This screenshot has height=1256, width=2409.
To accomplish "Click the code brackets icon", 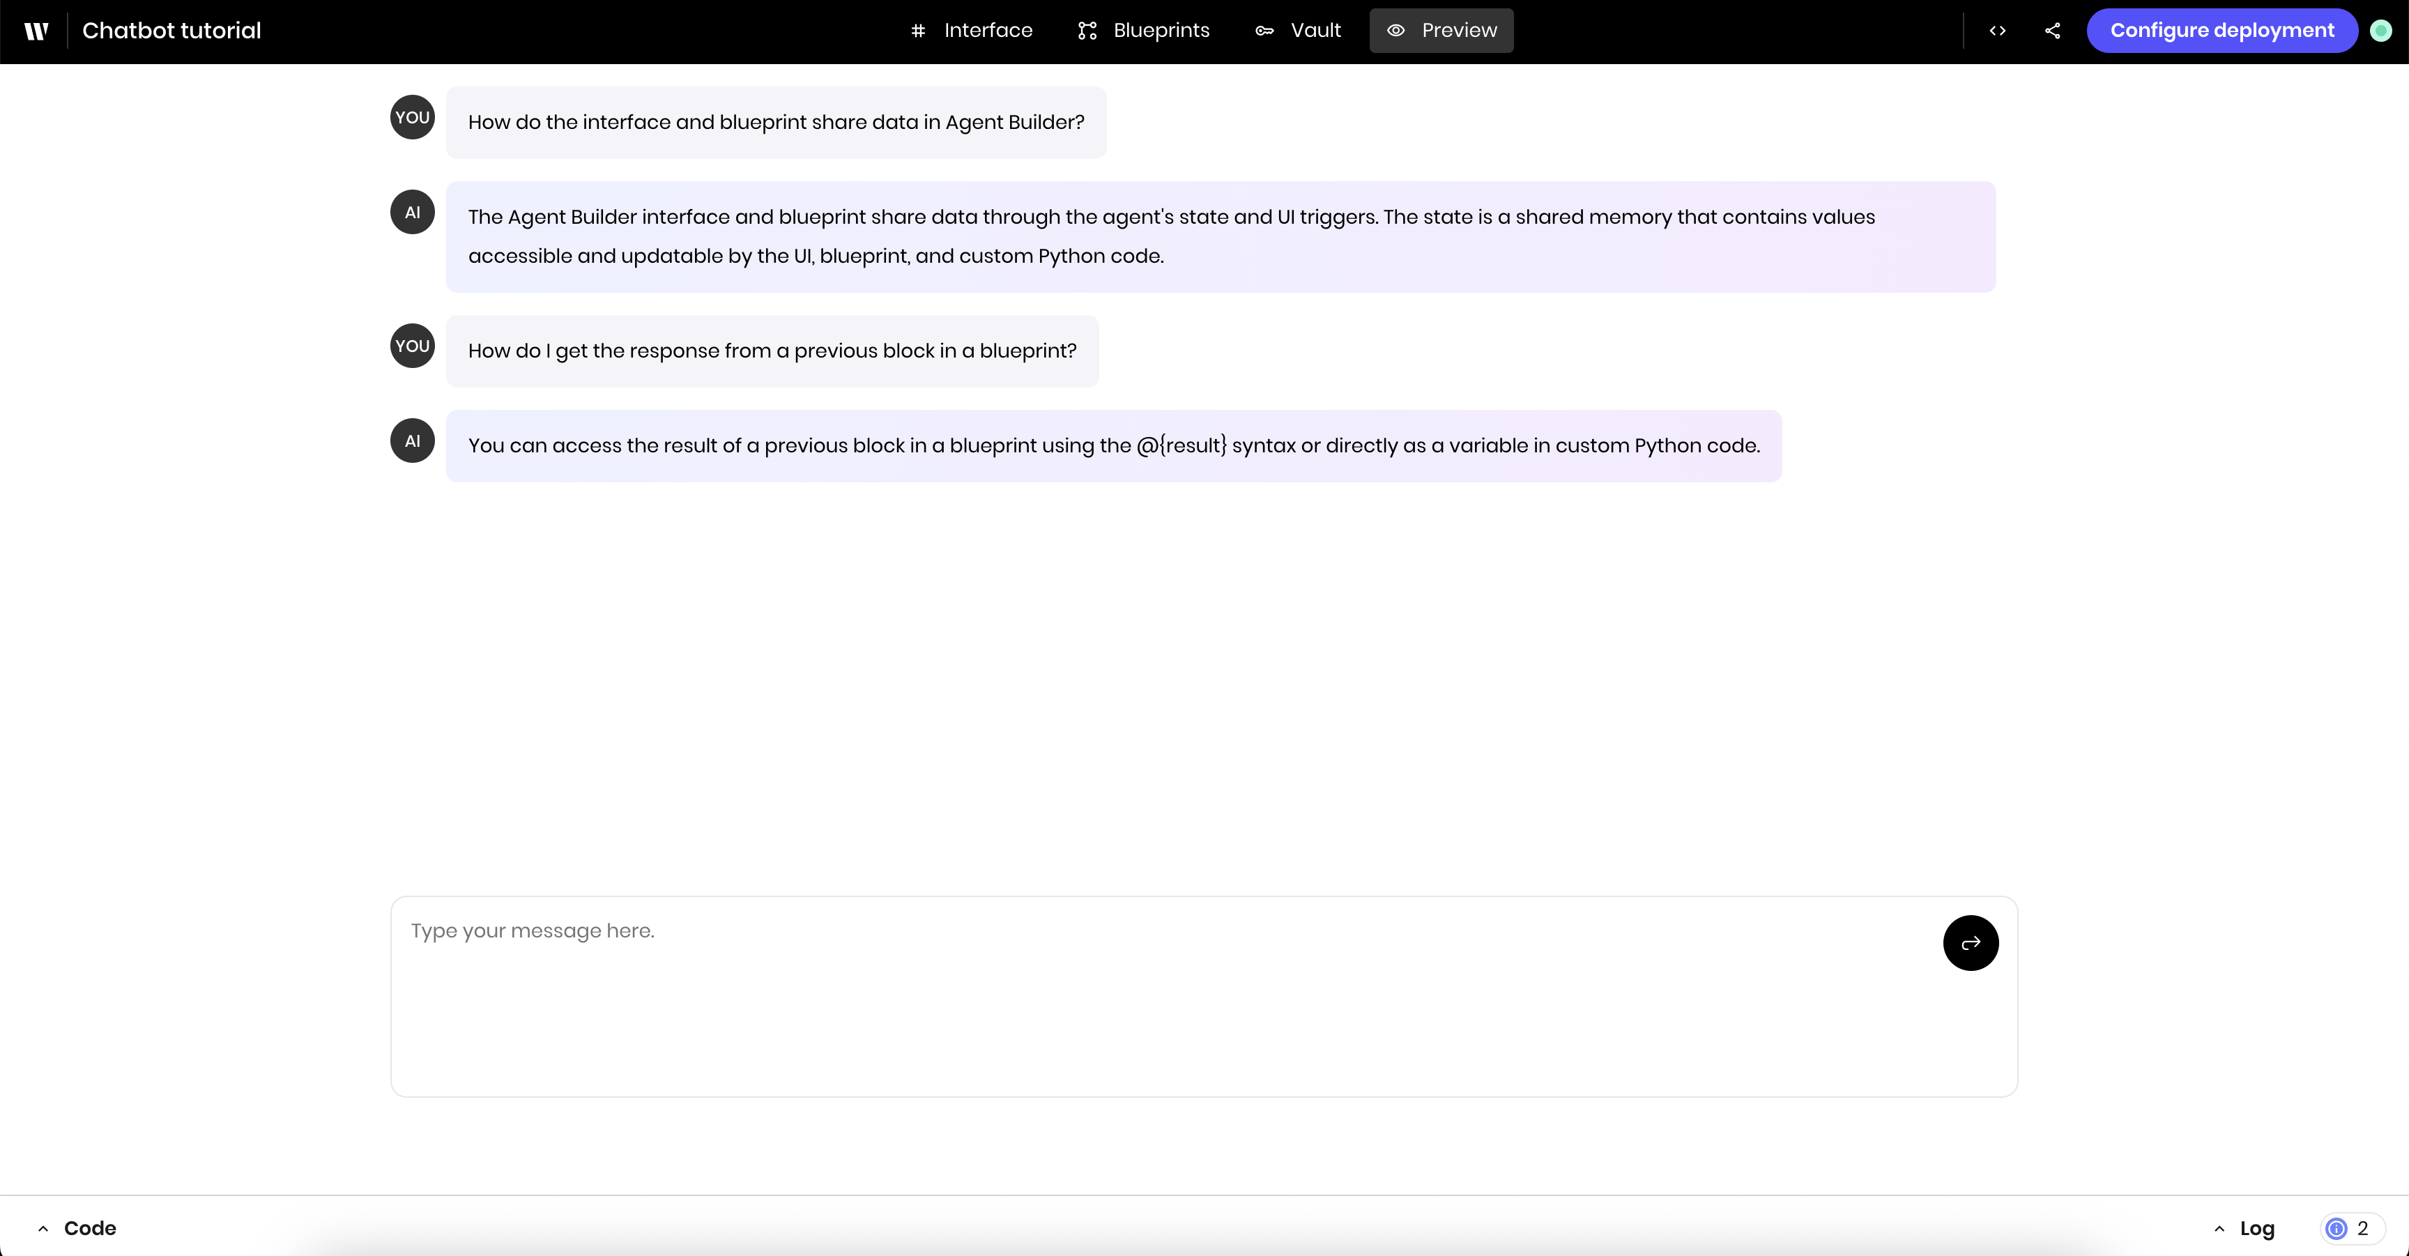I will point(1998,31).
